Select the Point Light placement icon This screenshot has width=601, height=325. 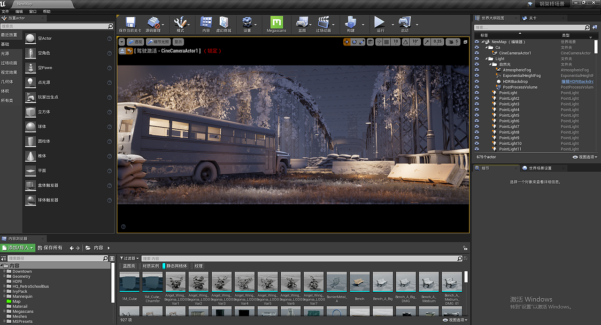click(x=30, y=83)
